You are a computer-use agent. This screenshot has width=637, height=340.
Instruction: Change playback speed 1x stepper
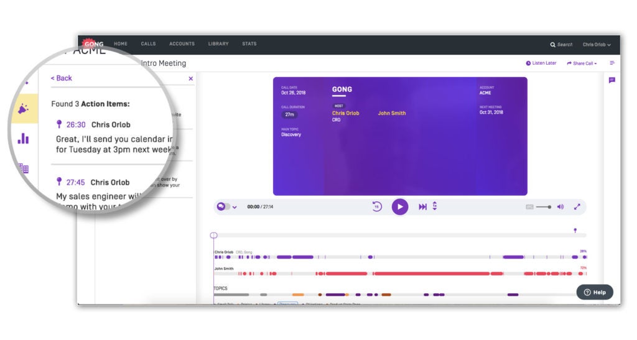[x=435, y=206]
